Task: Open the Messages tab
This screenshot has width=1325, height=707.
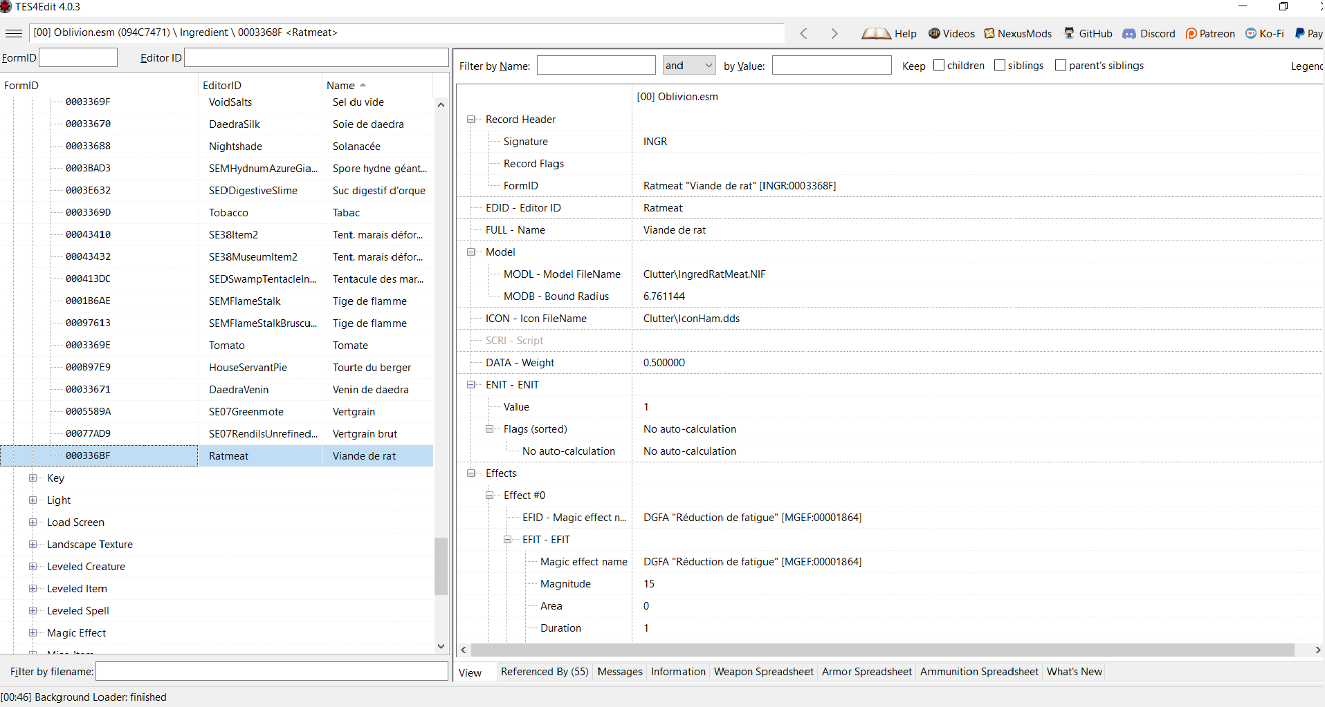Action: 620,672
